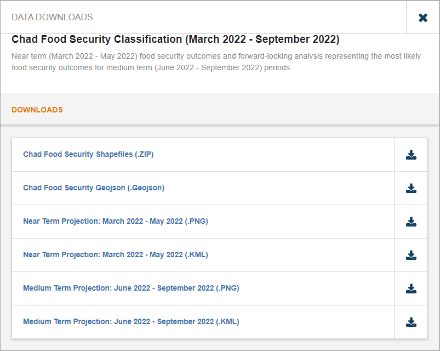Select Near Term Projection (.KML) link
Screen dimensions: 440x351
pyautogui.click(x=116, y=255)
